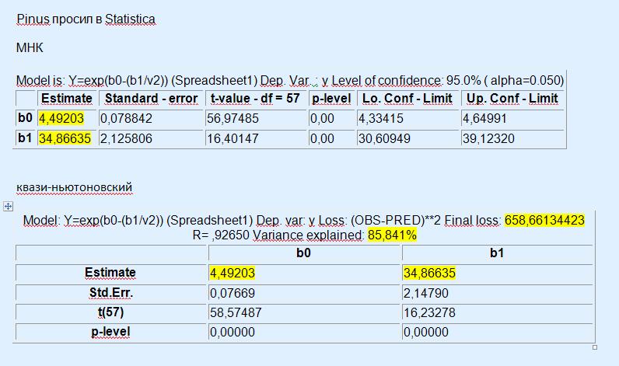Click the cell 30,60949
Image resolution: width=619 pixels, height=366 pixels.
pyautogui.click(x=384, y=138)
